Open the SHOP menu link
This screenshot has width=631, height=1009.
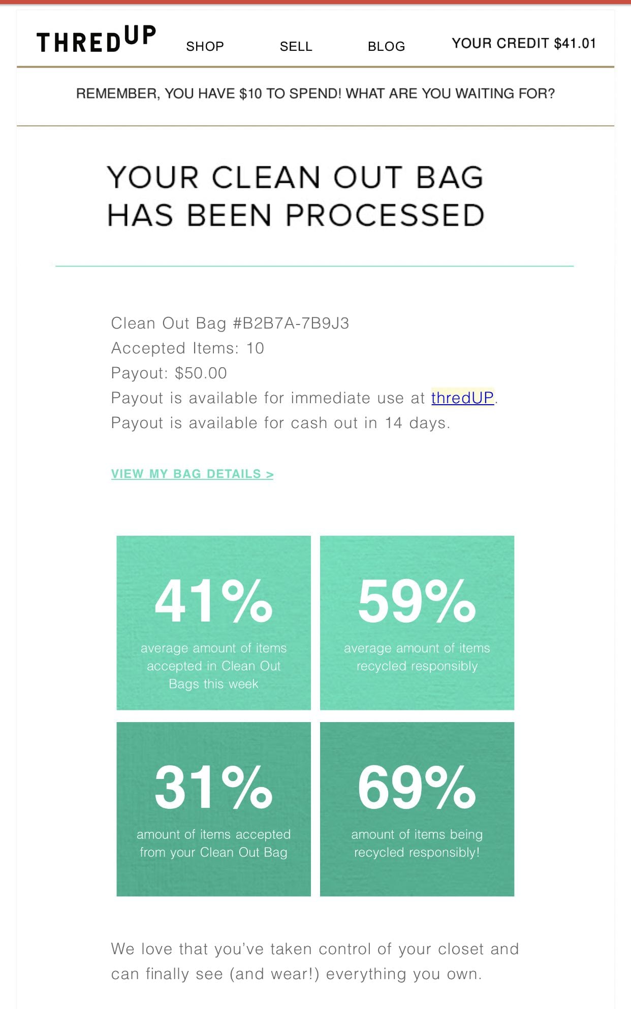[x=205, y=46]
